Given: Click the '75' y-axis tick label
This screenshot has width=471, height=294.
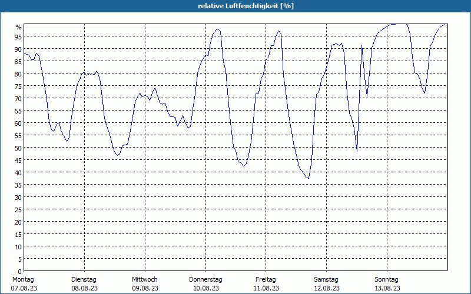Looking at the screenshot, I should (x=18, y=86).
